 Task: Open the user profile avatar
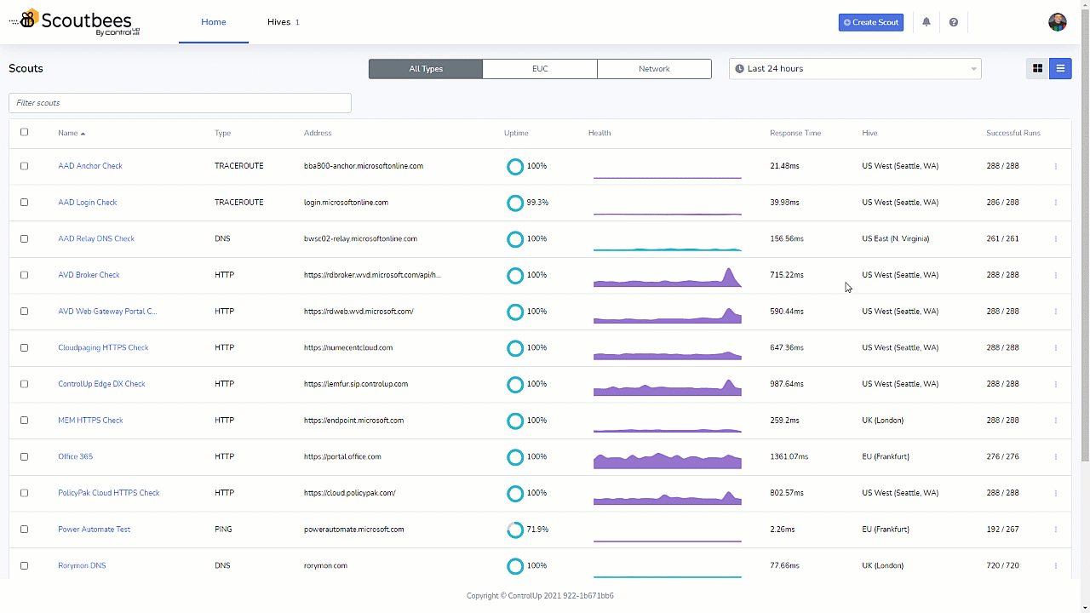coord(1057,22)
